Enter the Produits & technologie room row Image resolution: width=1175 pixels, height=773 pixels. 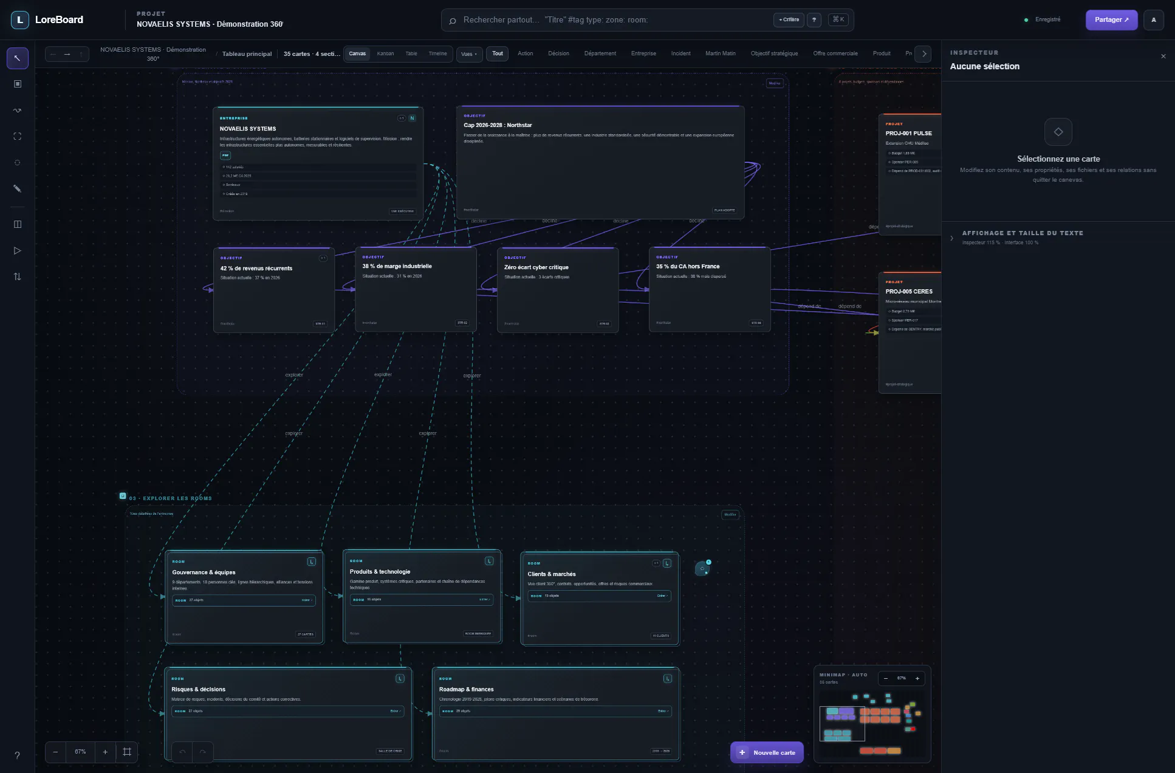click(422, 600)
